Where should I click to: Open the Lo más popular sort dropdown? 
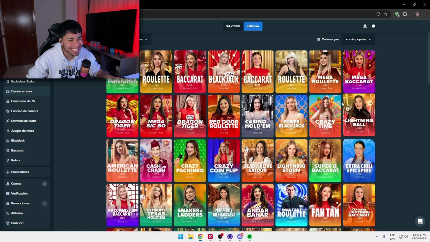tap(358, 39)
